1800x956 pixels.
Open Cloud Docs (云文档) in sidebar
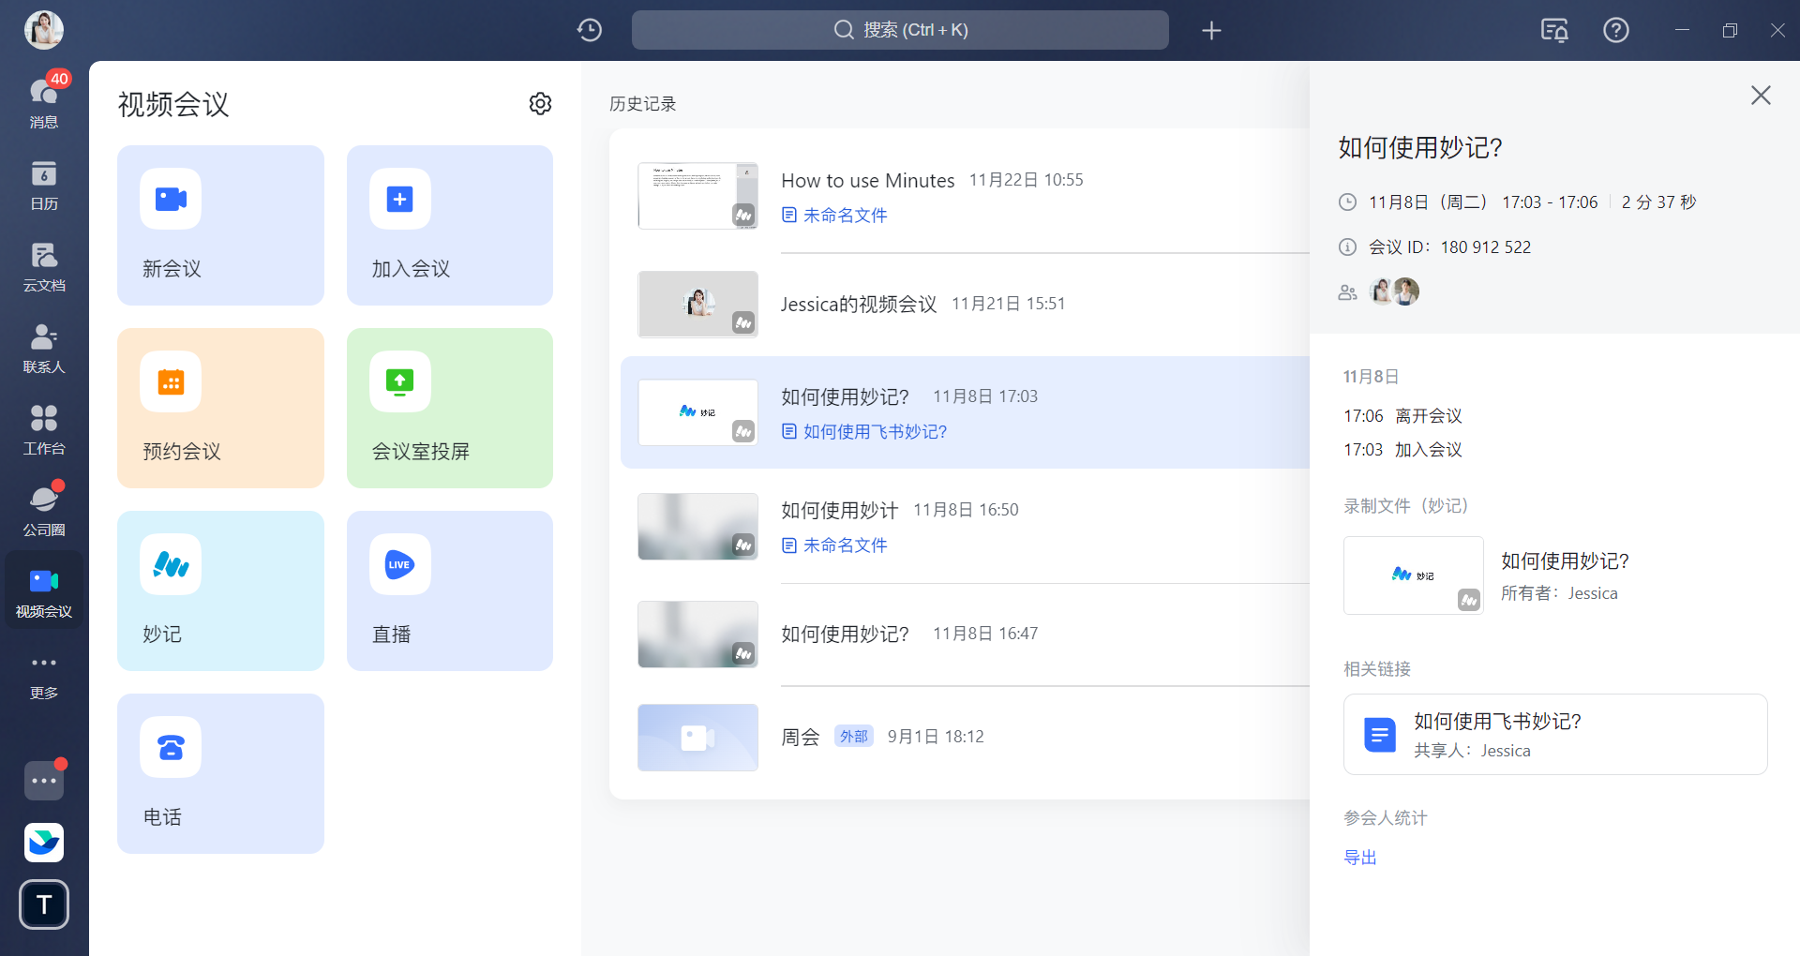click(44, 266)
